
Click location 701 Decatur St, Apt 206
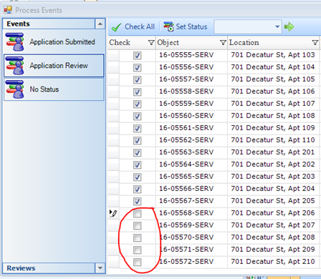[x=273, y=213]
